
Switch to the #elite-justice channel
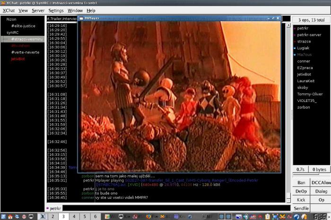[x=23, y=26]
